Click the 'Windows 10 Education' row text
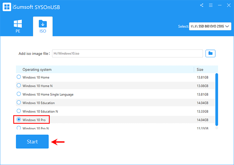234x165 pixels. point(38,103)
